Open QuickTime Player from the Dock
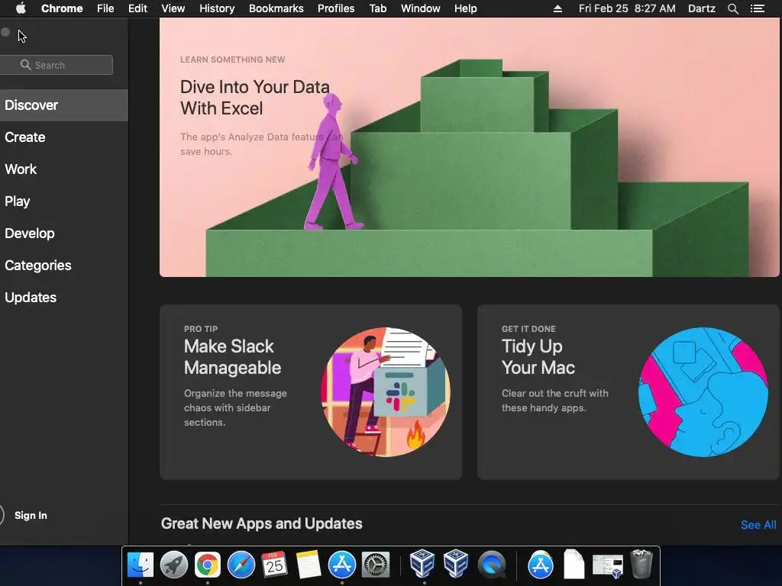 click(492, 565)
